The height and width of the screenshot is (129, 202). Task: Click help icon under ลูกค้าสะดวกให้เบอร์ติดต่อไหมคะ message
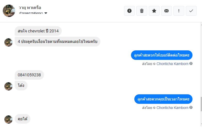coord(191,63)
